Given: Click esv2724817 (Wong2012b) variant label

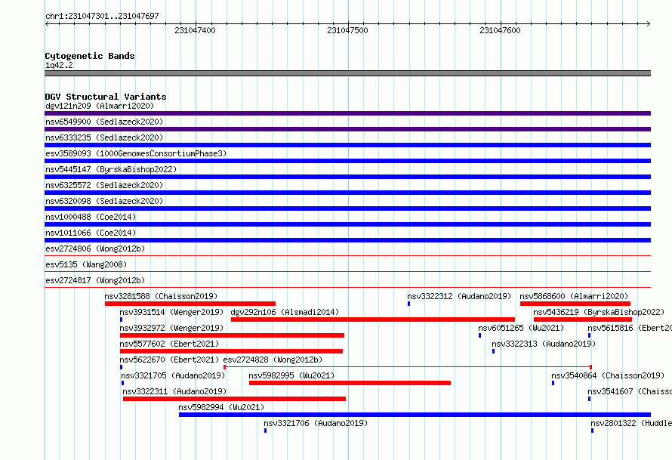Looking at the screenshot, I should (95, 280).
